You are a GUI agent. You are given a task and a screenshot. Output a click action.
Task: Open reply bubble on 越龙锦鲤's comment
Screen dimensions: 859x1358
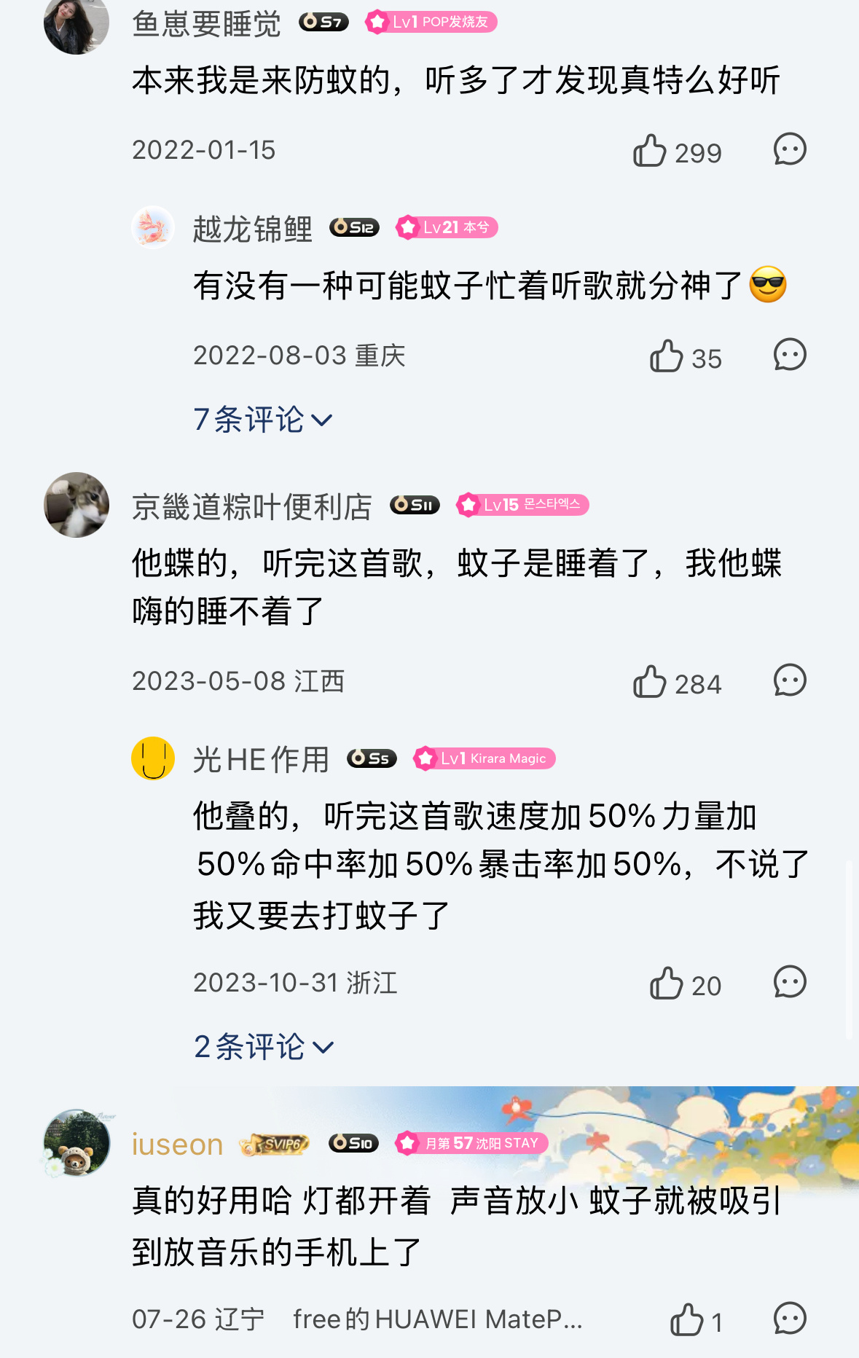pos(790,355)
